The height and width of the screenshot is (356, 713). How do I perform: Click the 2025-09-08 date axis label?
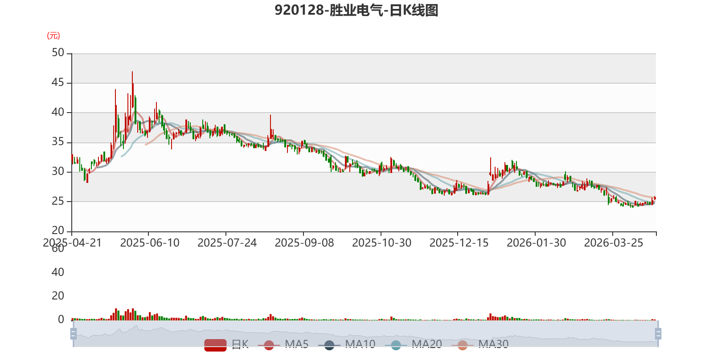click(x=304, y=243)
